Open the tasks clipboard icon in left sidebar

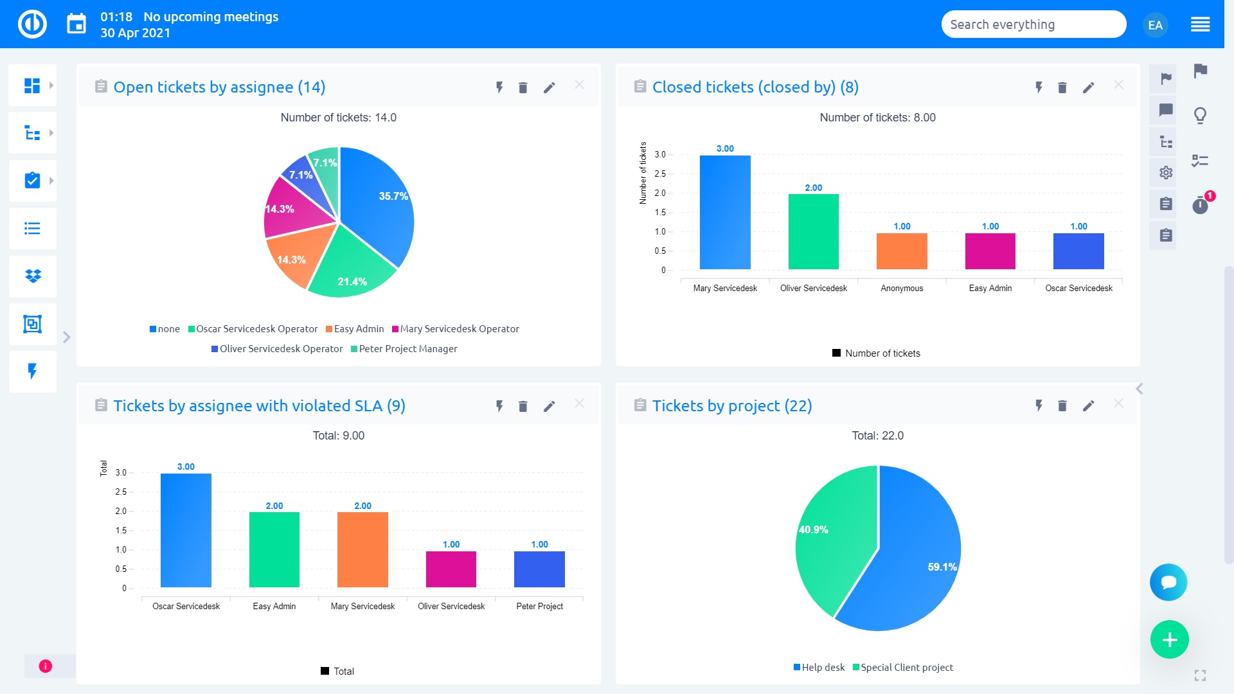point(33,181)
